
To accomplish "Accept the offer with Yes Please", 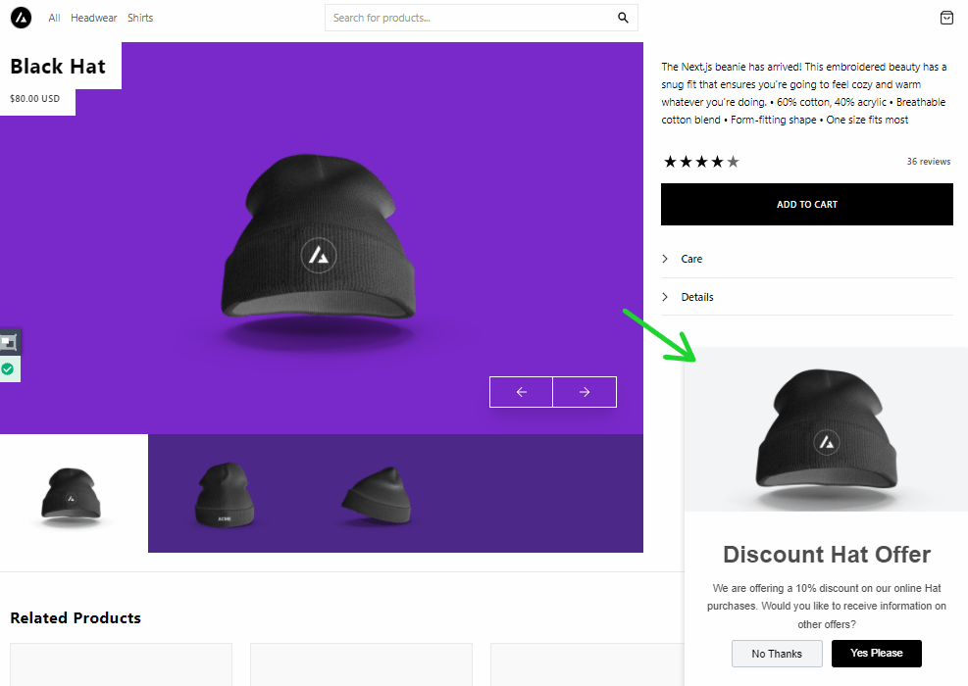I will (x=876, y=653).
